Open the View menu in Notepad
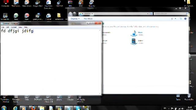 pos(20,27)
